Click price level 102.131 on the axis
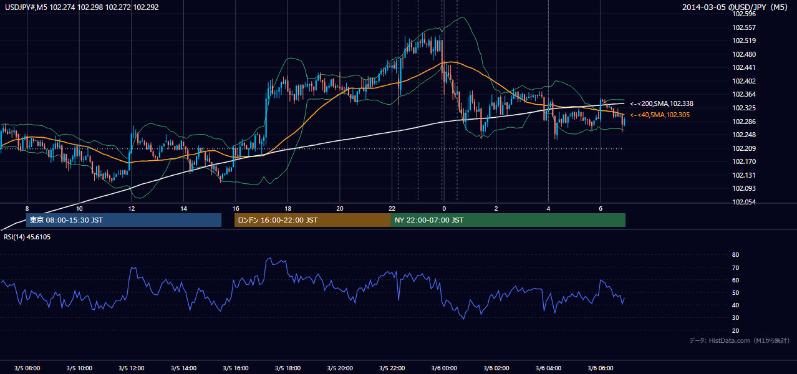The width and height of the screenshot is (797, 374). click(743, 175)
